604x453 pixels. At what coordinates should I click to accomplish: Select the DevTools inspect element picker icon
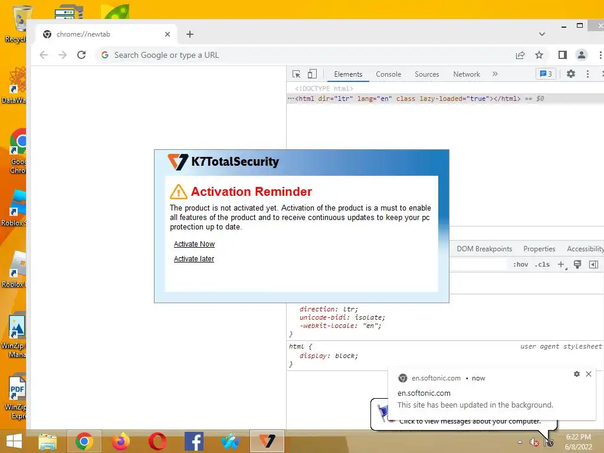click(x=296, y=74)
